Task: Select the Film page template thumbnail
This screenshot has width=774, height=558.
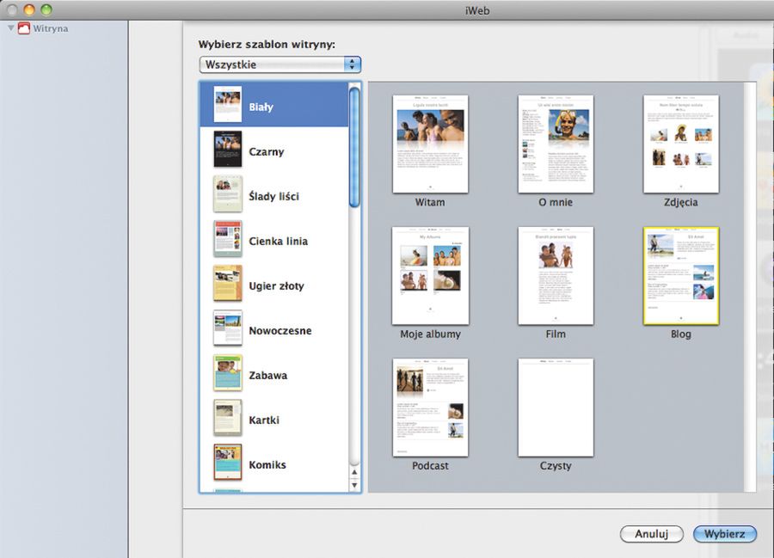Action: [x=556, y=276]
